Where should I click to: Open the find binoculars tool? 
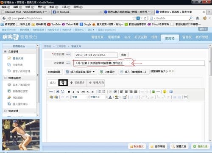click(x=58, y=92)
